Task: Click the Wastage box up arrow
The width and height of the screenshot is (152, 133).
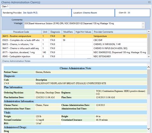Action: (143, 23)
